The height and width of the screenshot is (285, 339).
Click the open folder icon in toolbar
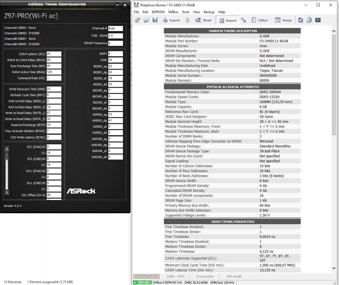(x=146, y=20)
